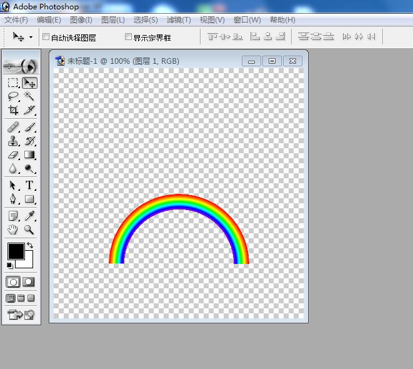Select the Rectangular Marquee tool
This screenshot has height=369, width=413.
12,83
